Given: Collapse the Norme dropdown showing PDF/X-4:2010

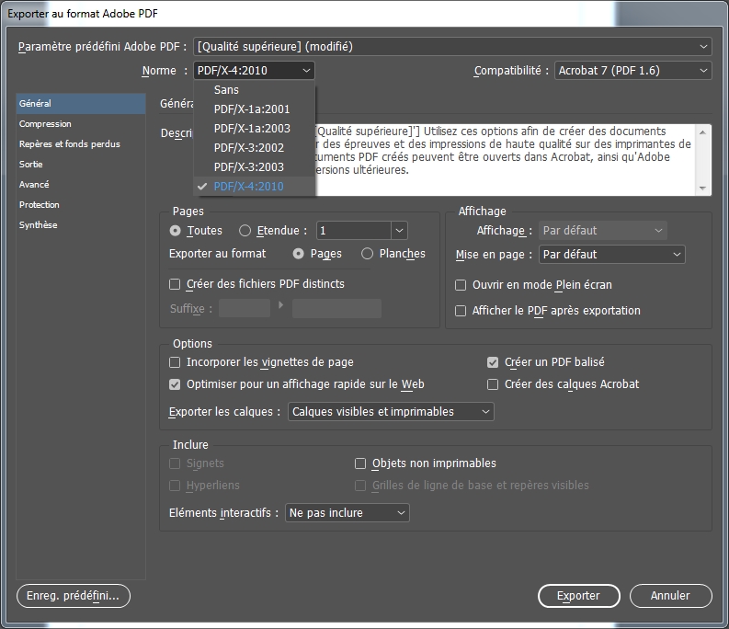Looking at the screenshot, I should tap(254, 71).
